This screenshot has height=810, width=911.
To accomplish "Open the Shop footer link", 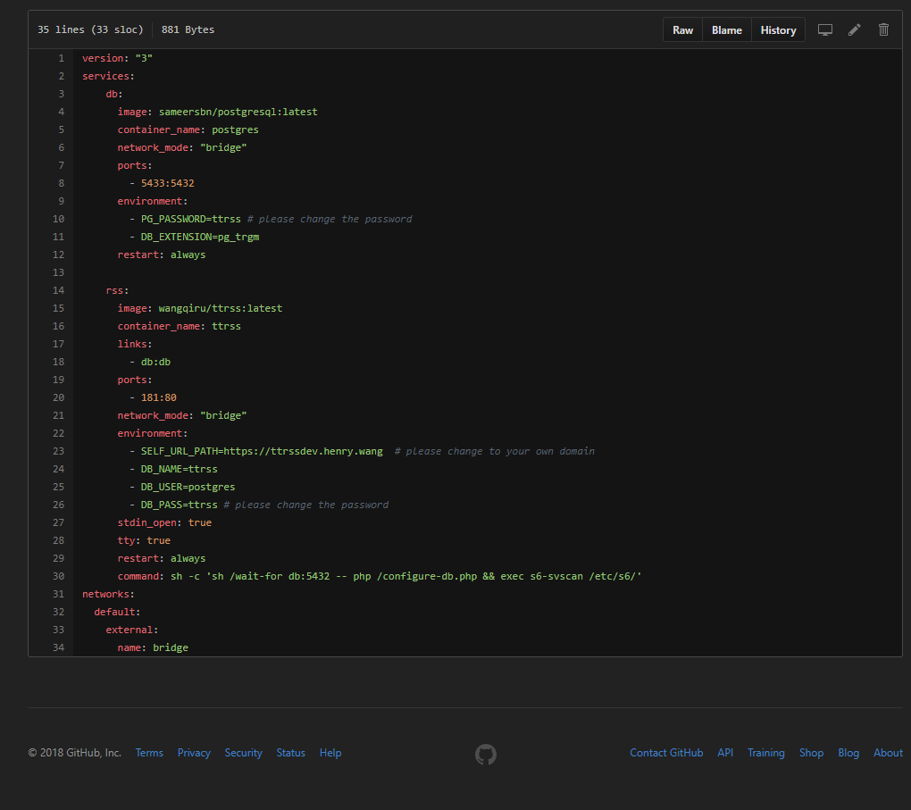I will point(811,753).
